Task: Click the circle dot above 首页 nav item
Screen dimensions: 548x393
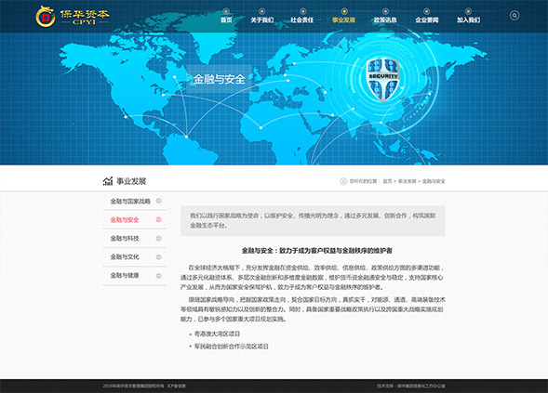Action: (226, 11)
